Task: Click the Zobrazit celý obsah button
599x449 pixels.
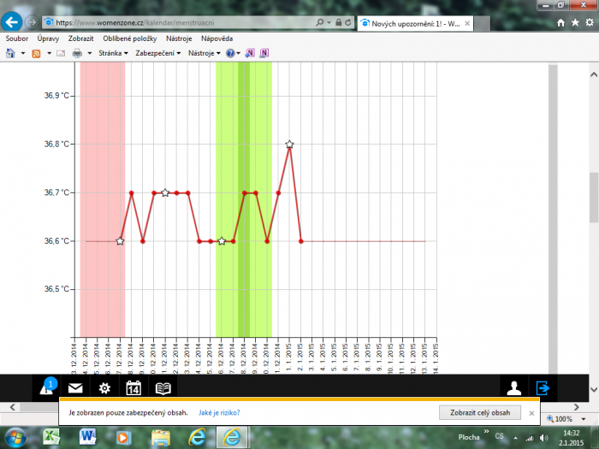Action: pos(479,412)
